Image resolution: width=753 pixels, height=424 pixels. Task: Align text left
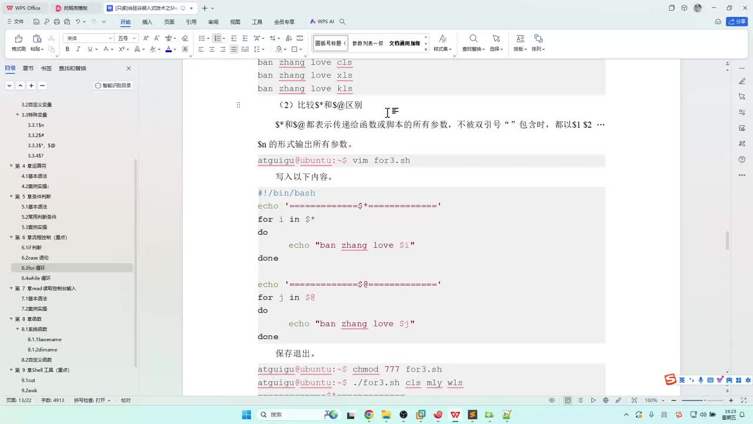tap(201, 49)
